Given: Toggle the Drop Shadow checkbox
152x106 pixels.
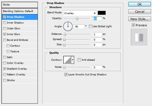Looking at the screenshot, I should pos(4,17).
